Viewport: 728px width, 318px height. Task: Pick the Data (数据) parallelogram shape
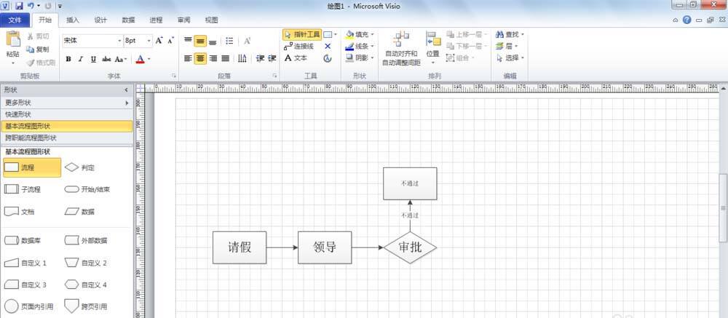point(79,212)
